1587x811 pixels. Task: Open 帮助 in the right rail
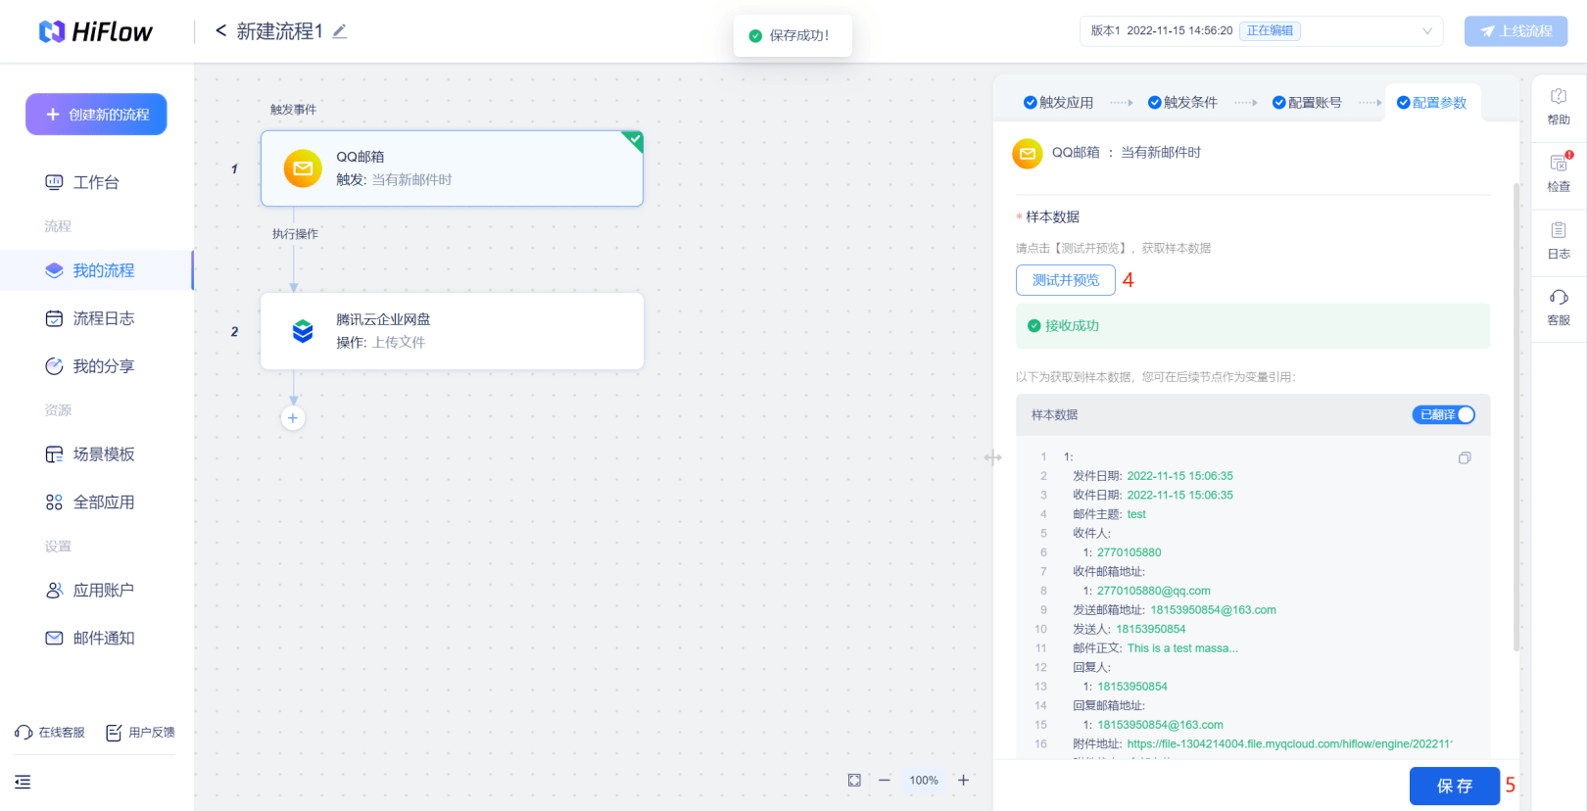tap(1559, 107)
